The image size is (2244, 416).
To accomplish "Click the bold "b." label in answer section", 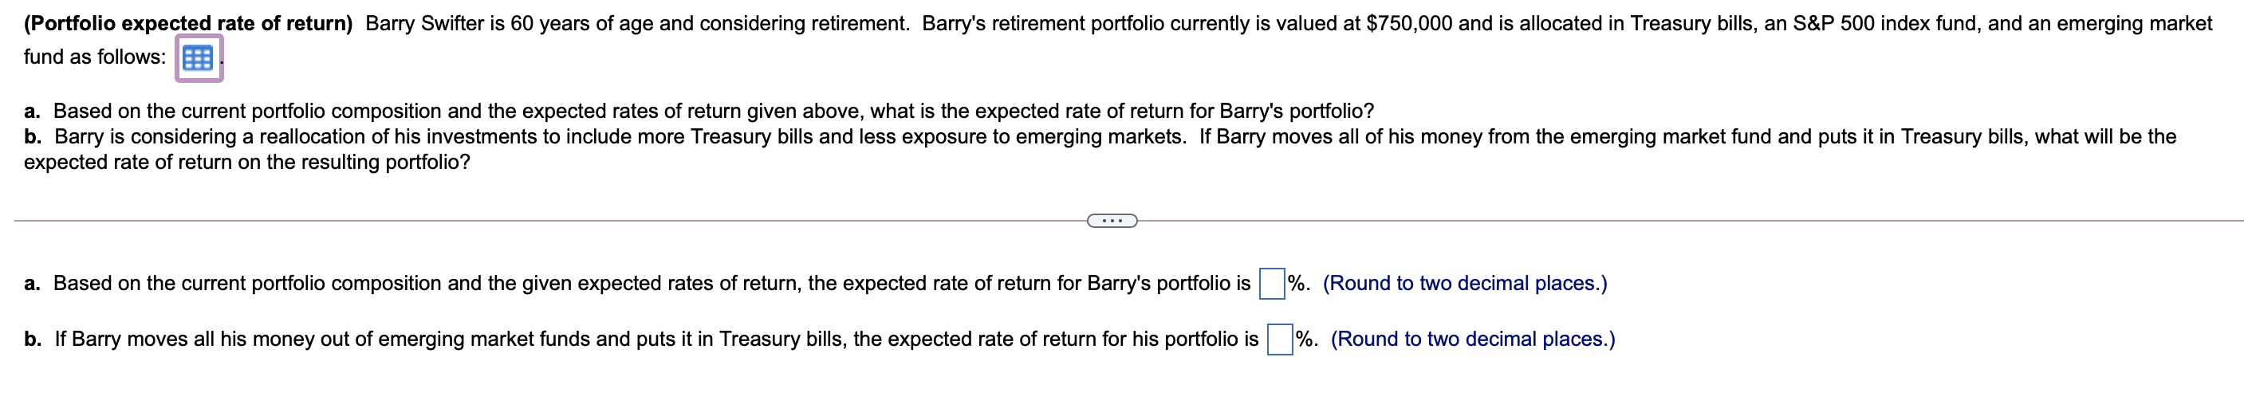I will [33, 339].
